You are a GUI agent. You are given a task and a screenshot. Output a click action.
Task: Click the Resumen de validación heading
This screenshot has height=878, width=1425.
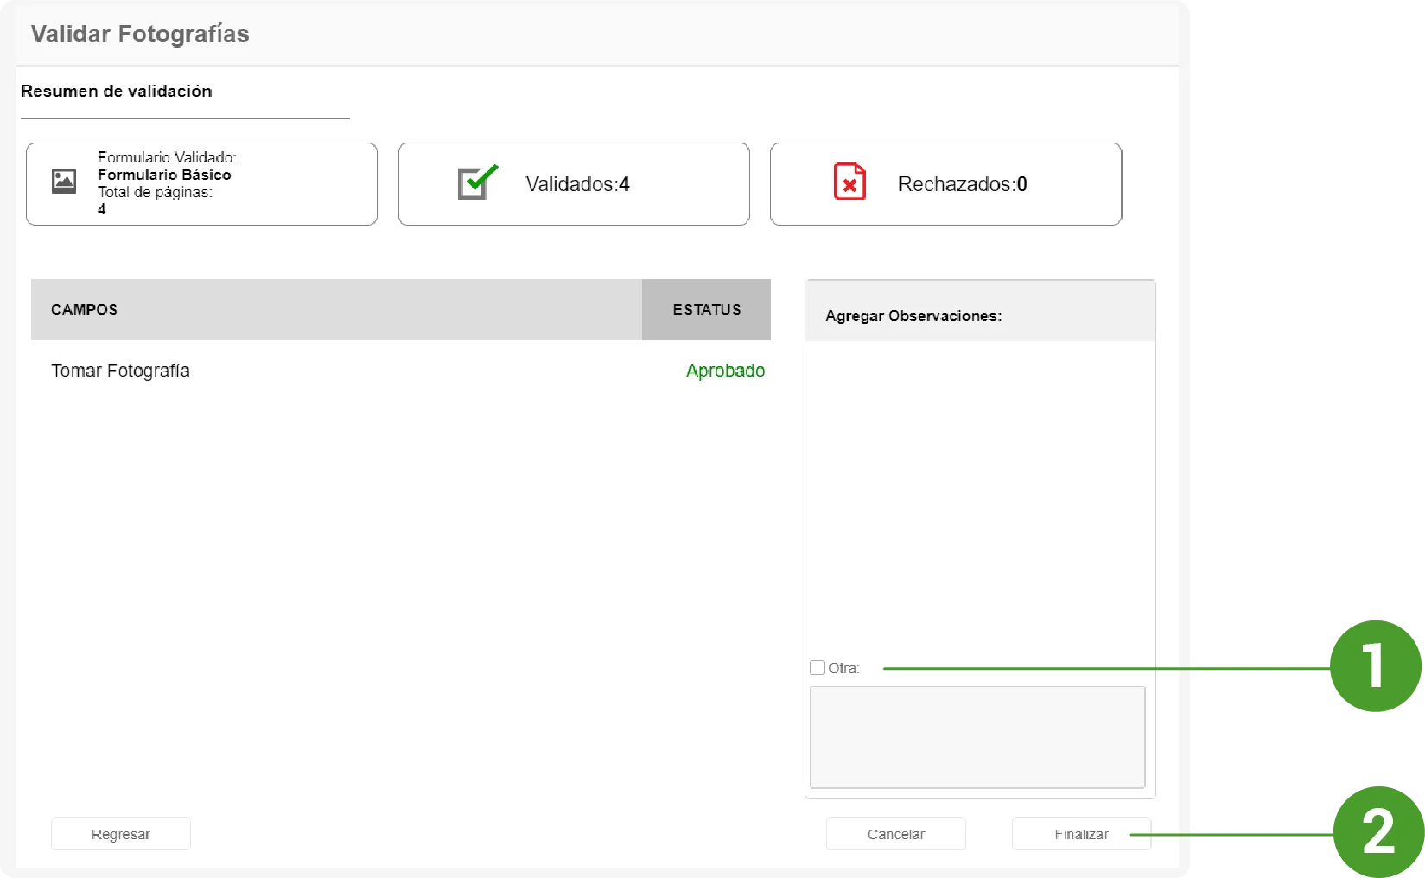point(117,91)
